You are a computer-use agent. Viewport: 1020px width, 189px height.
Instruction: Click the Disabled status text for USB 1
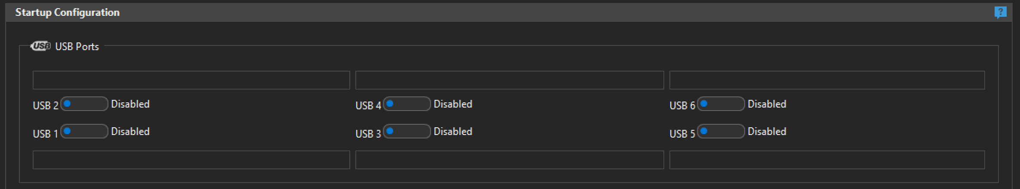point(130,132)
